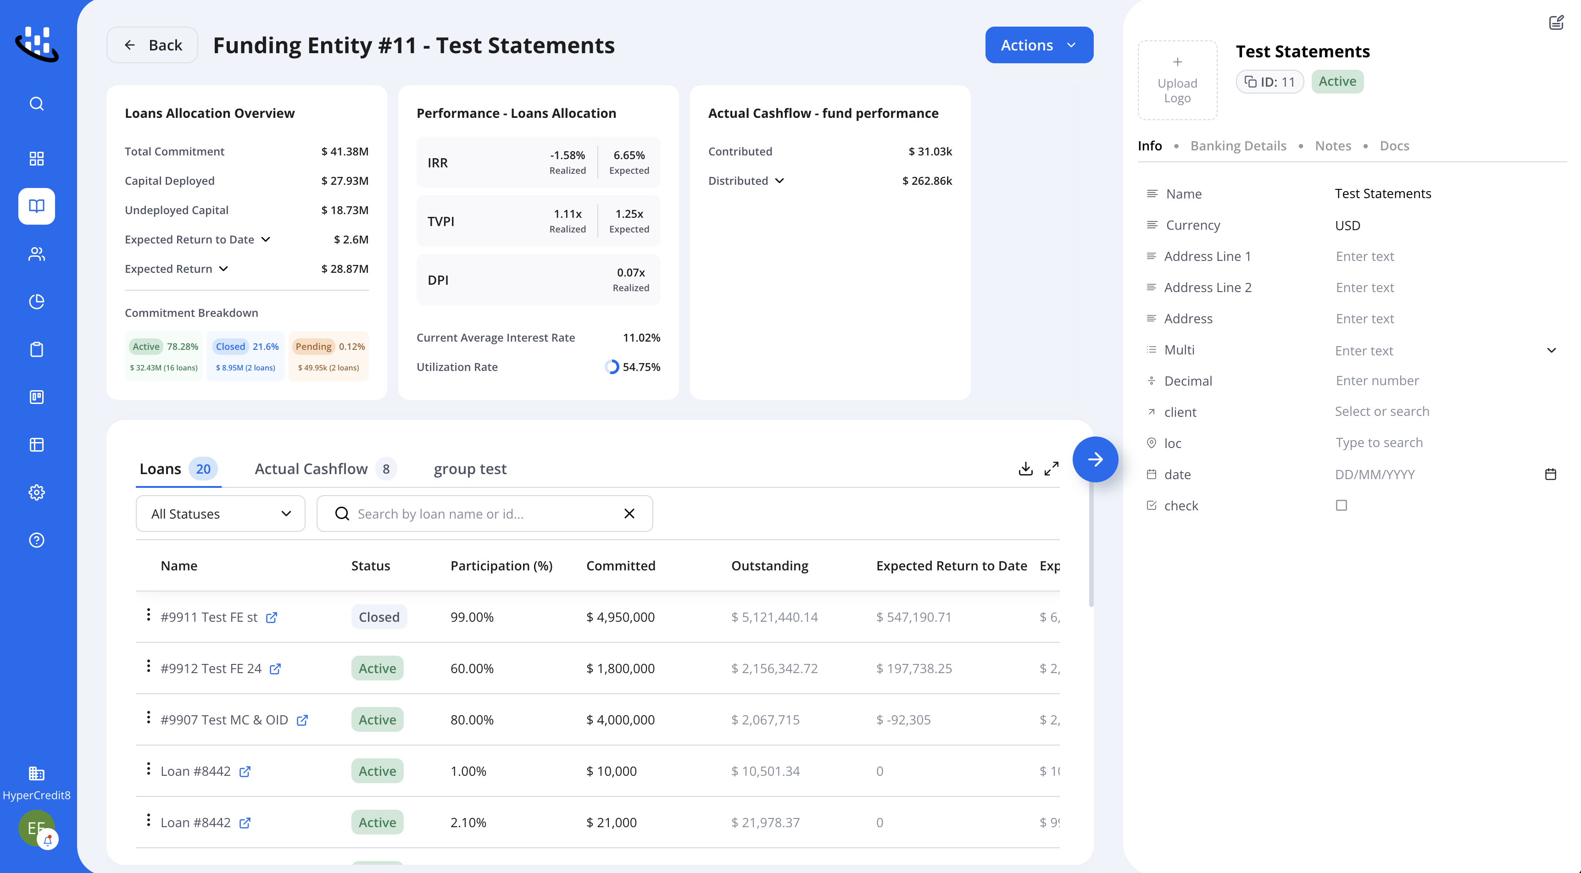
Task: Click the loan search input field
Action: coord(484,514)
